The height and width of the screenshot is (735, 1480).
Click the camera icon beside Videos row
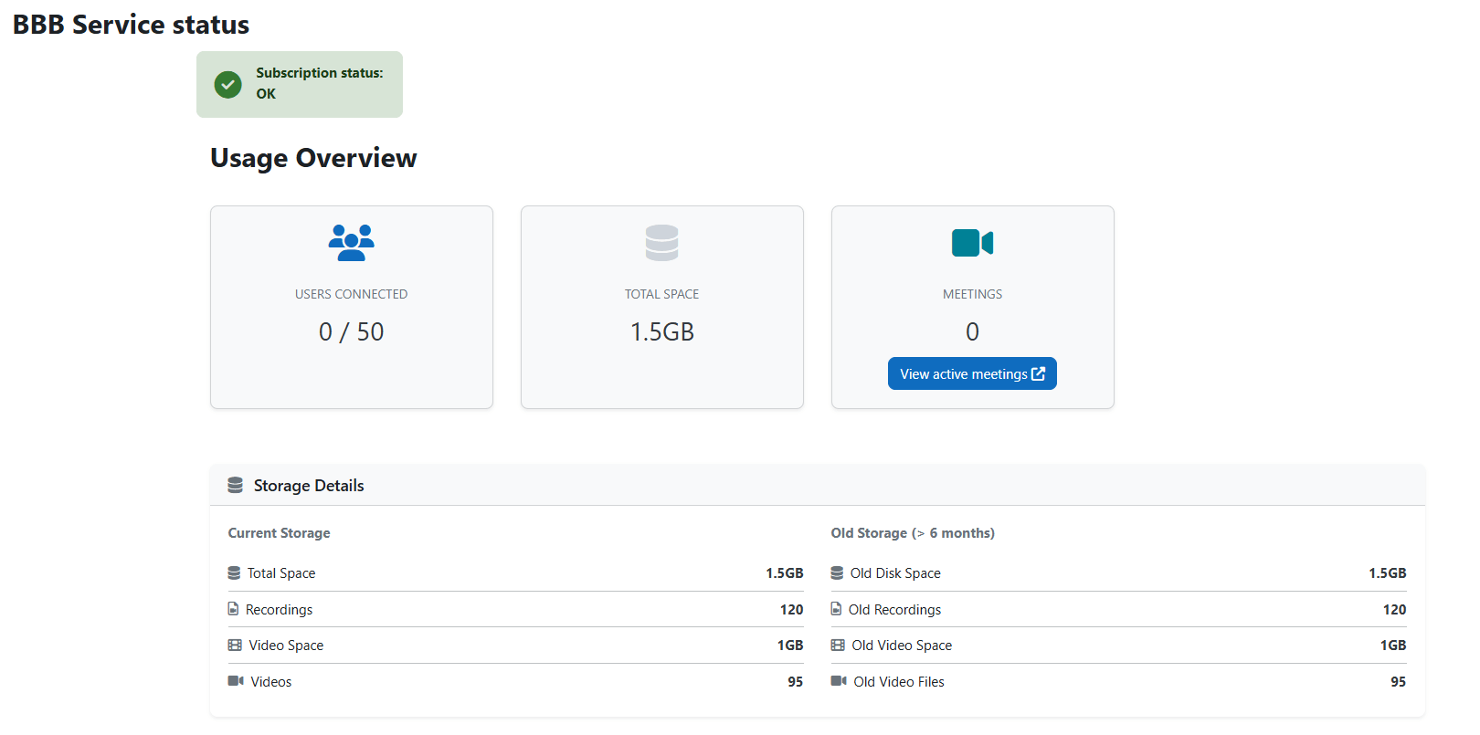pyautogui.click(x=235, y=681)
